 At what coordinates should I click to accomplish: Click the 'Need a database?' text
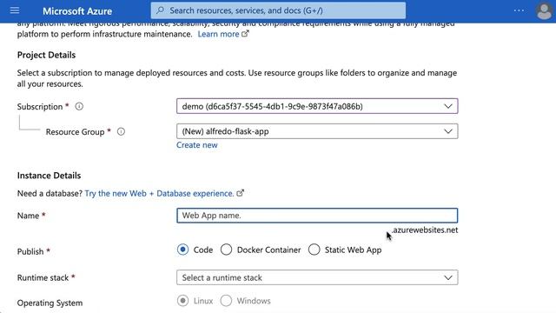click(50, 193)
